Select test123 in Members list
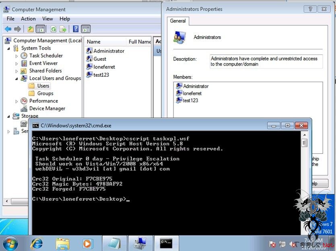 [187, 101]
